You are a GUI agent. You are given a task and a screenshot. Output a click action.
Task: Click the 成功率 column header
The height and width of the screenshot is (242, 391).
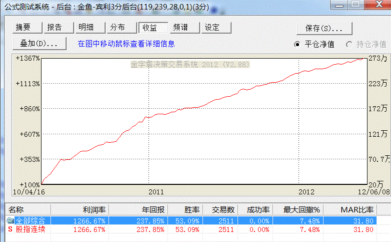(255, 209)
